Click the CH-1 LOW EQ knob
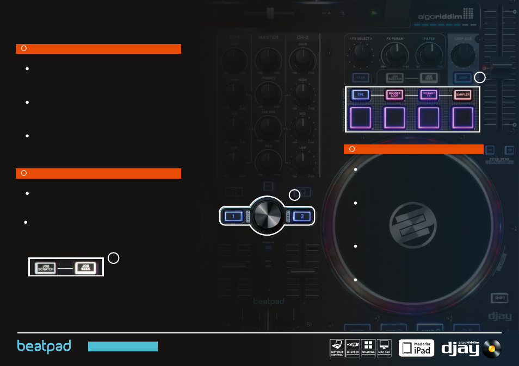This screenshot has height=366, width=519. point(234,162)
